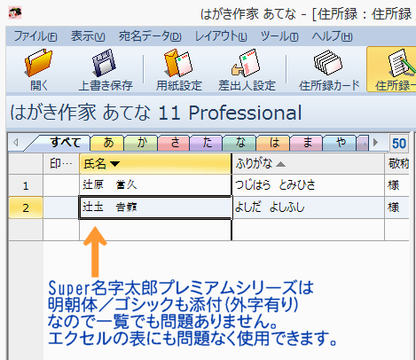Sort by ふりがな column header
The image size is (416, 360).
308,163
